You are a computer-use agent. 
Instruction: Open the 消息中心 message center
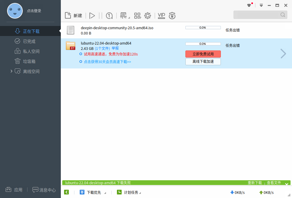point(44,190)
